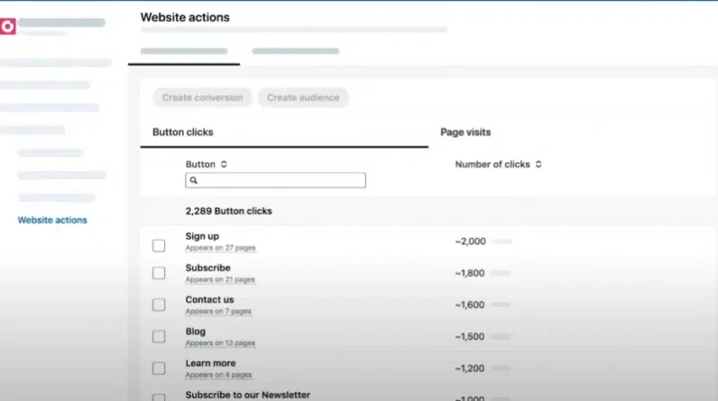Click the 'Blog' button name

196,332
